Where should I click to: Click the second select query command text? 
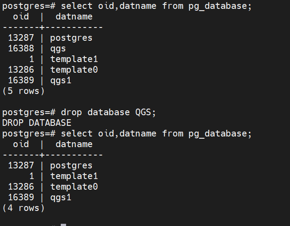(x=156, y=133)
